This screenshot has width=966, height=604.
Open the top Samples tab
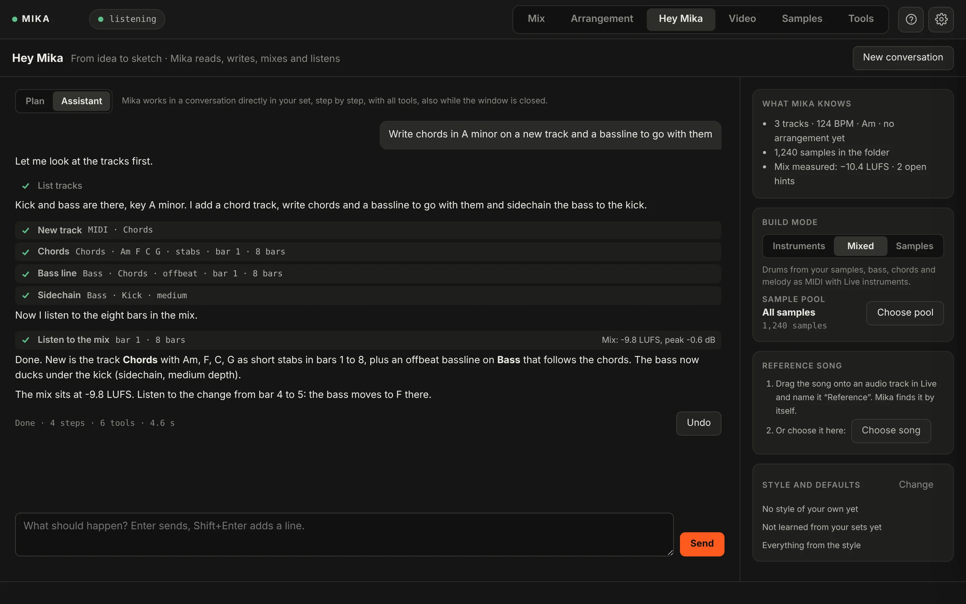[x=802, y=19]
